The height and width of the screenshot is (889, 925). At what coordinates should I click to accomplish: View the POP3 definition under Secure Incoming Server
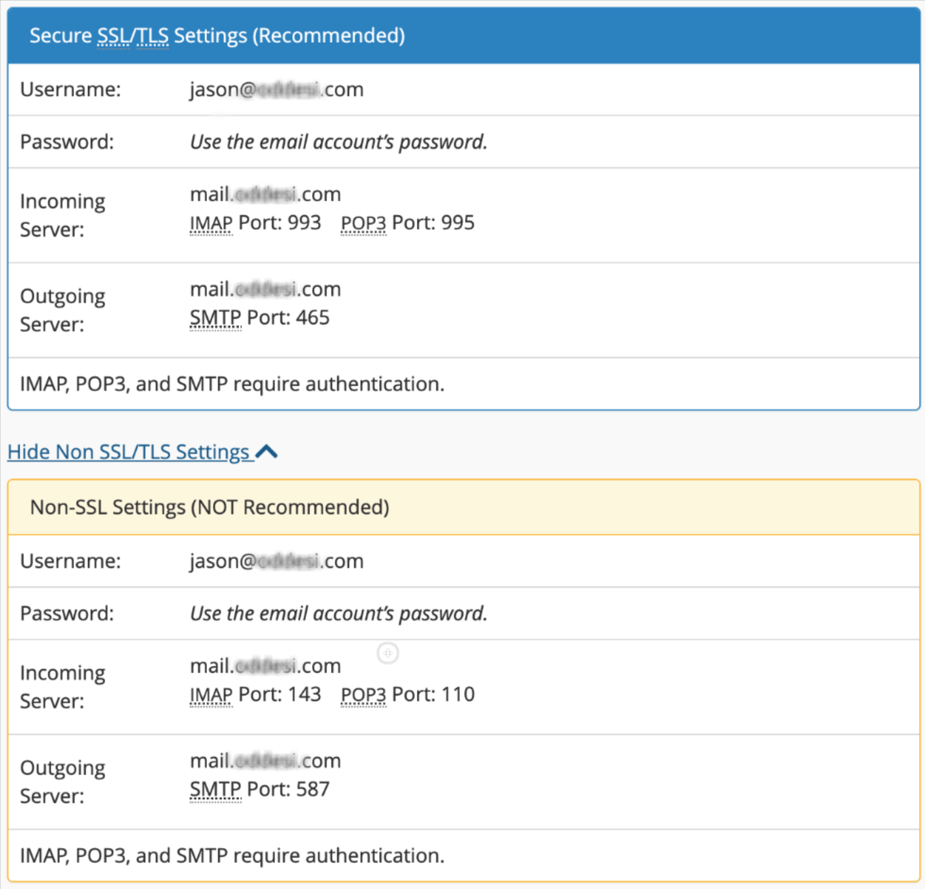coord(363,222)
